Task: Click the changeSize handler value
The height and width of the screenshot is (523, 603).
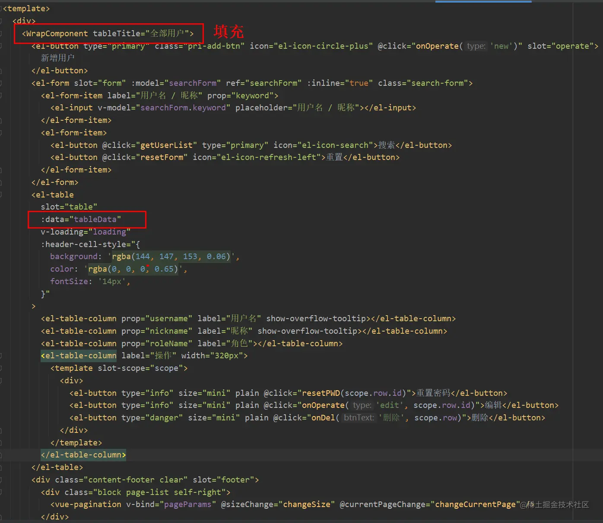Action: click(x=307, y=504)
